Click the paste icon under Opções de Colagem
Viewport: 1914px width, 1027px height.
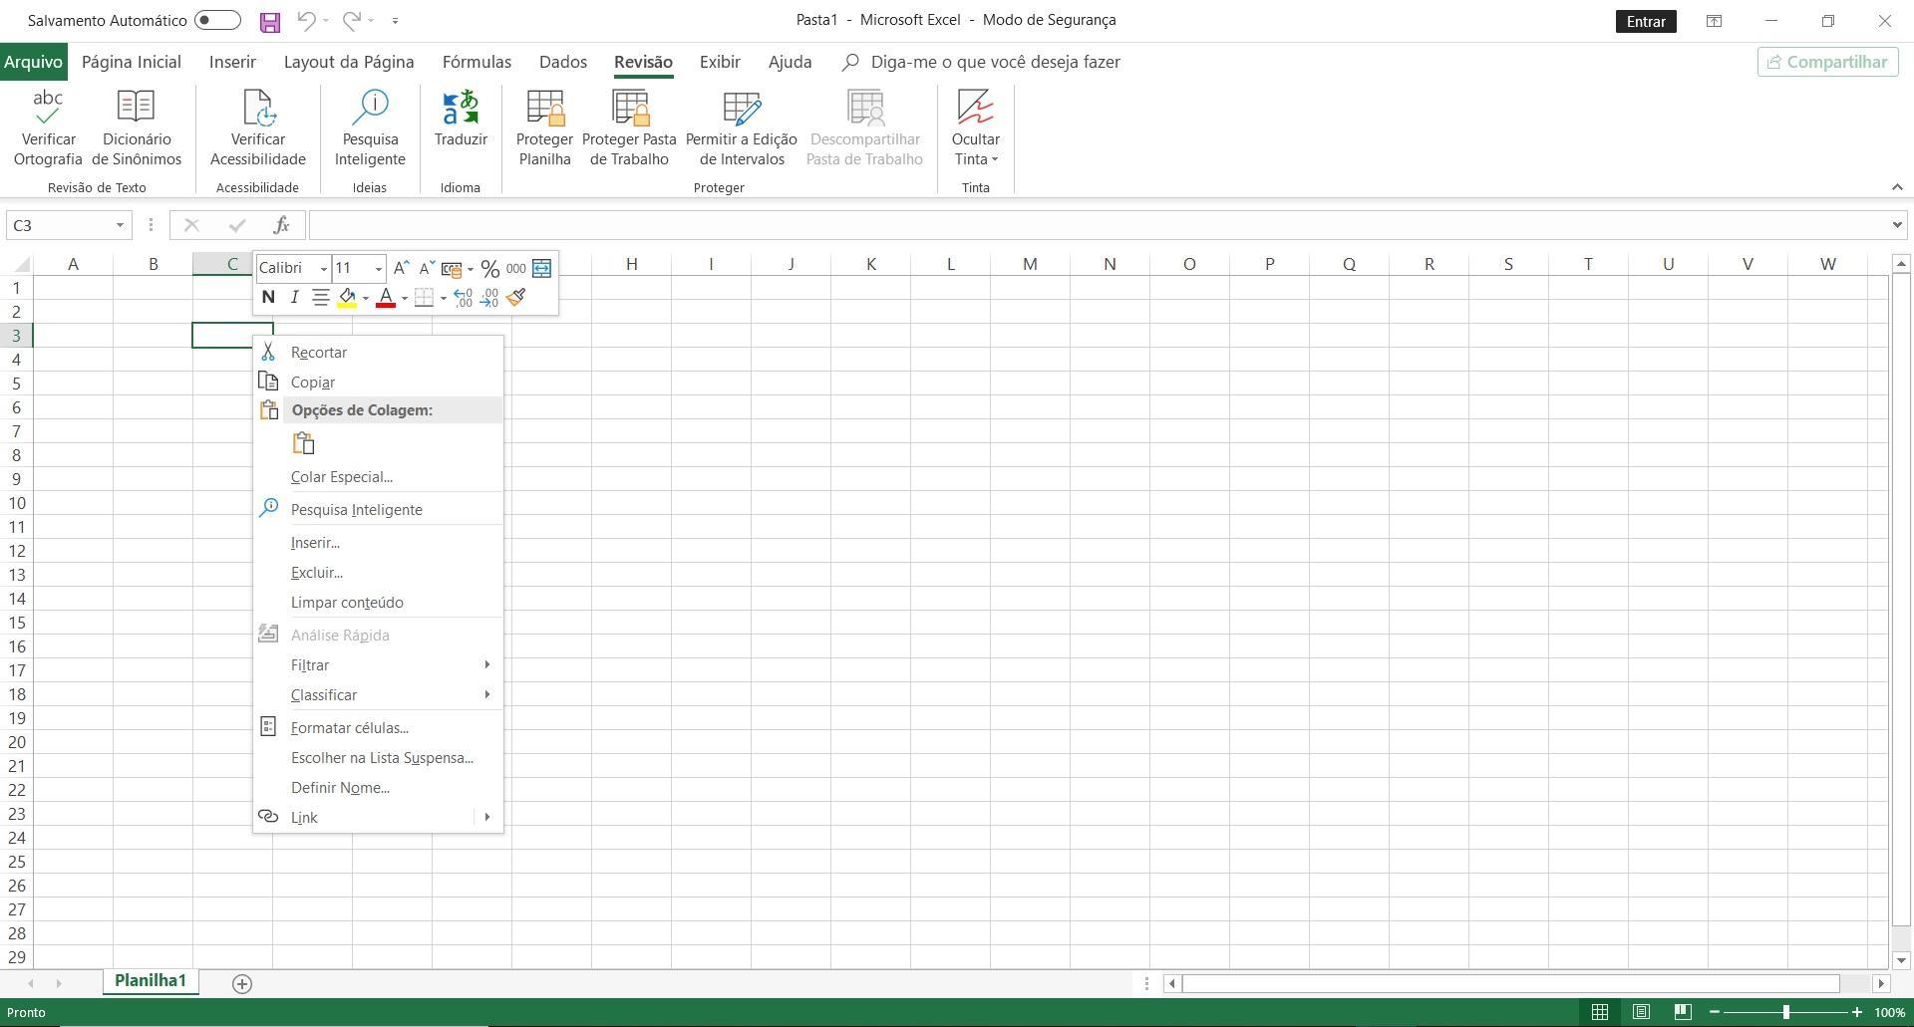point(304,443)
